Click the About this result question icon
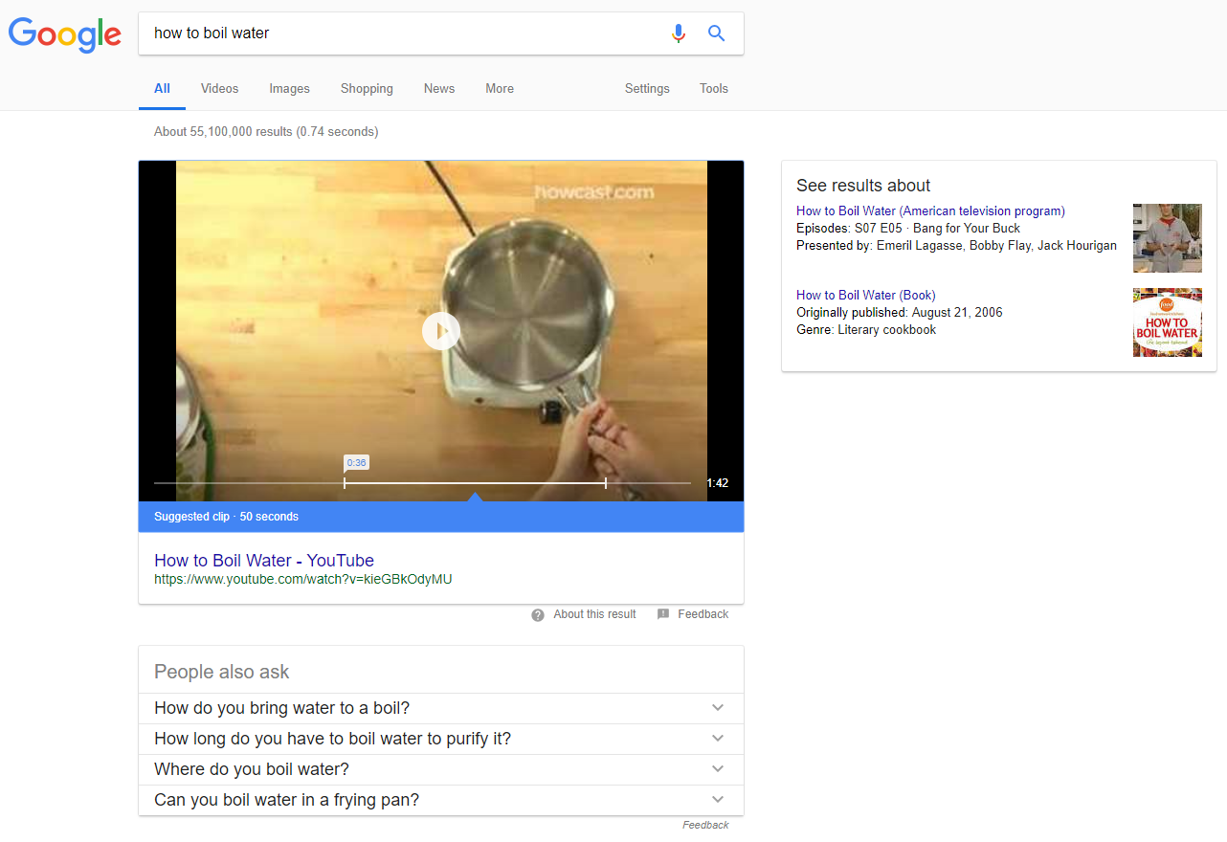 (x=538, y=614)
